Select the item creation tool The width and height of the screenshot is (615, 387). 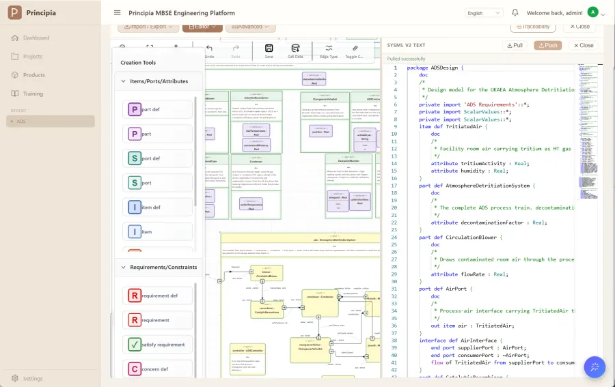point(157,232)
